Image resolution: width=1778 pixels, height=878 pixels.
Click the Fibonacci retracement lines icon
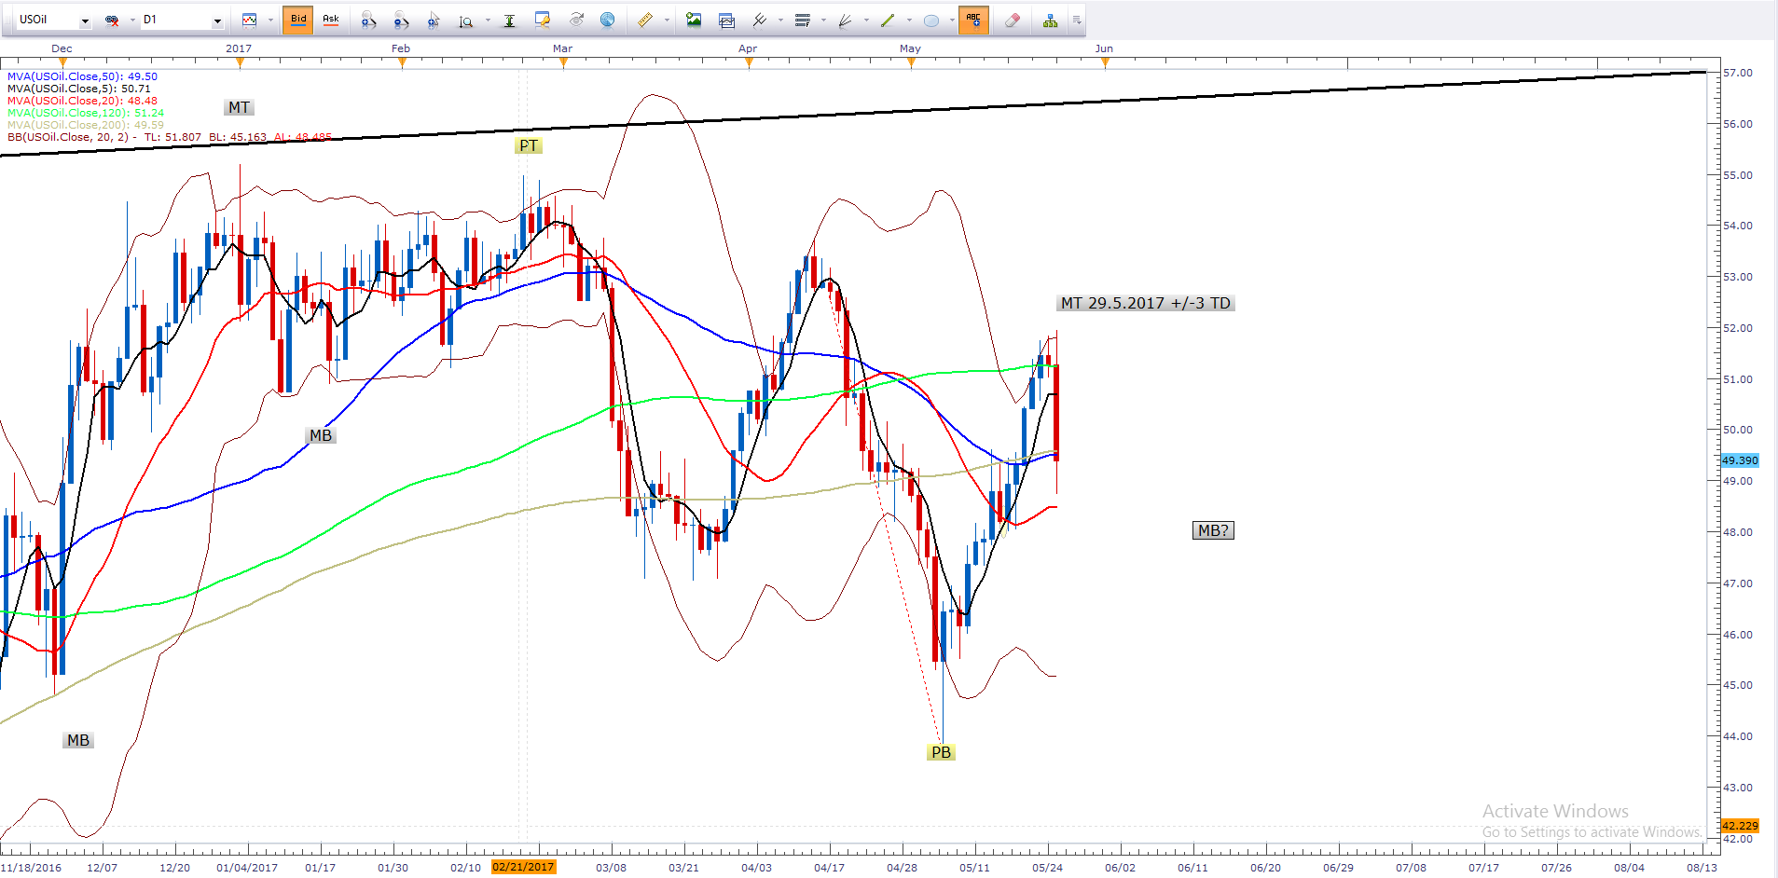[802, 20]
